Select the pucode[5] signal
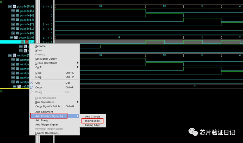This screenshot has width=243, height=143. click(27, 11)
